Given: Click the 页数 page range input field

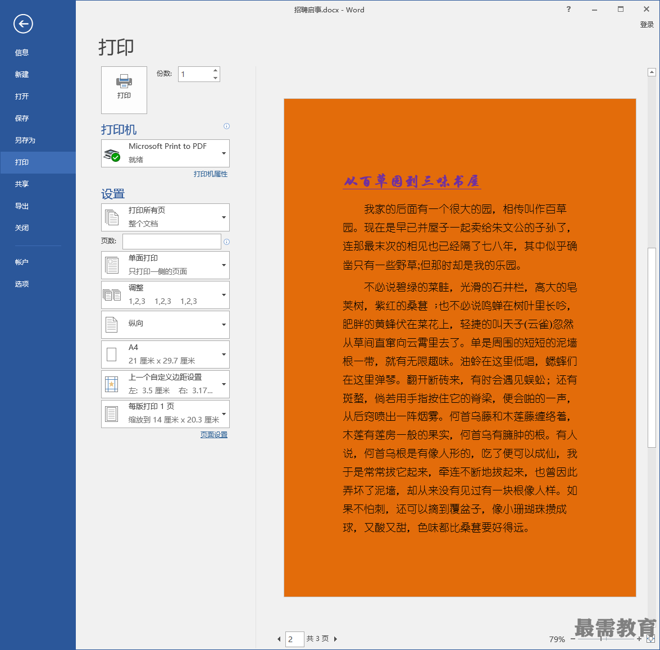Looking at the screenshot, I should (x=172, y=242).
